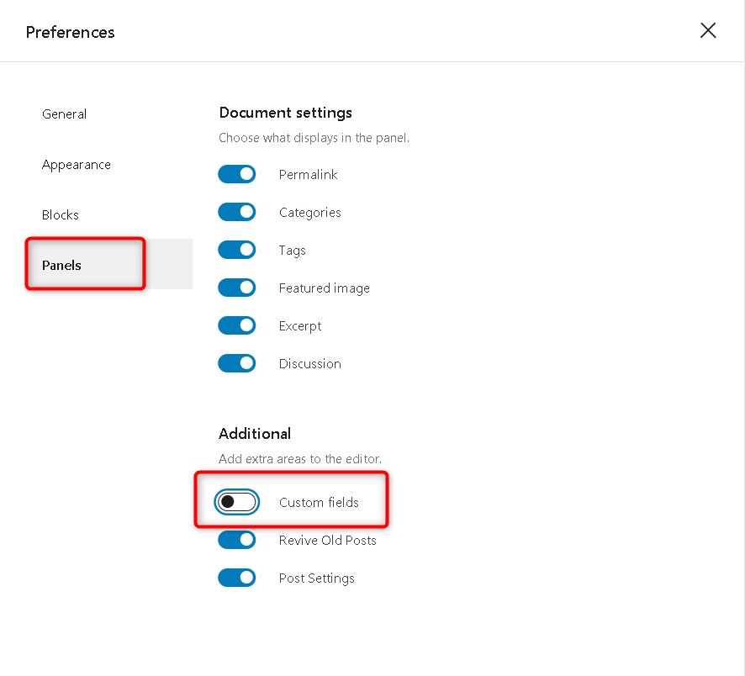Screen dimensions: 745x676
Task: Disable the Permalink toggle switch
Action: click(237, 174)
